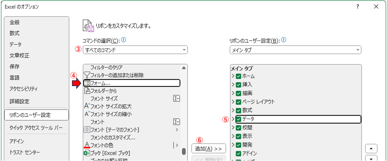Toggle the 表示 tab checkbox
387x161 pixels.
coord(238,136)
